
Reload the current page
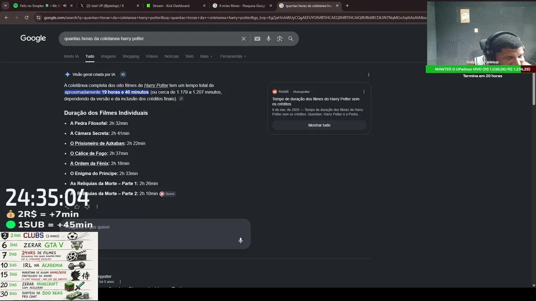tap(26, 18)
